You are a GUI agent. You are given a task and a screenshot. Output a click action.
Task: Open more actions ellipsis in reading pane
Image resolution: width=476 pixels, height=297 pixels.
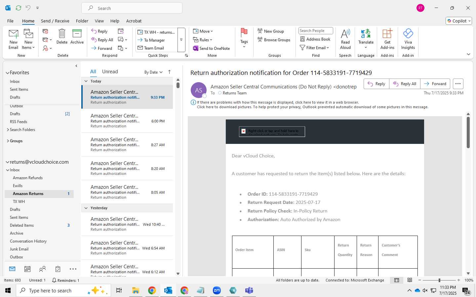pos(458,84)
